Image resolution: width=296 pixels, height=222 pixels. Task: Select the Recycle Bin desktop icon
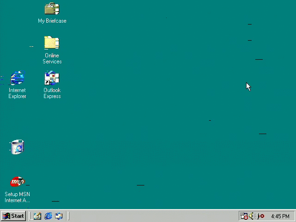[18, 147]
